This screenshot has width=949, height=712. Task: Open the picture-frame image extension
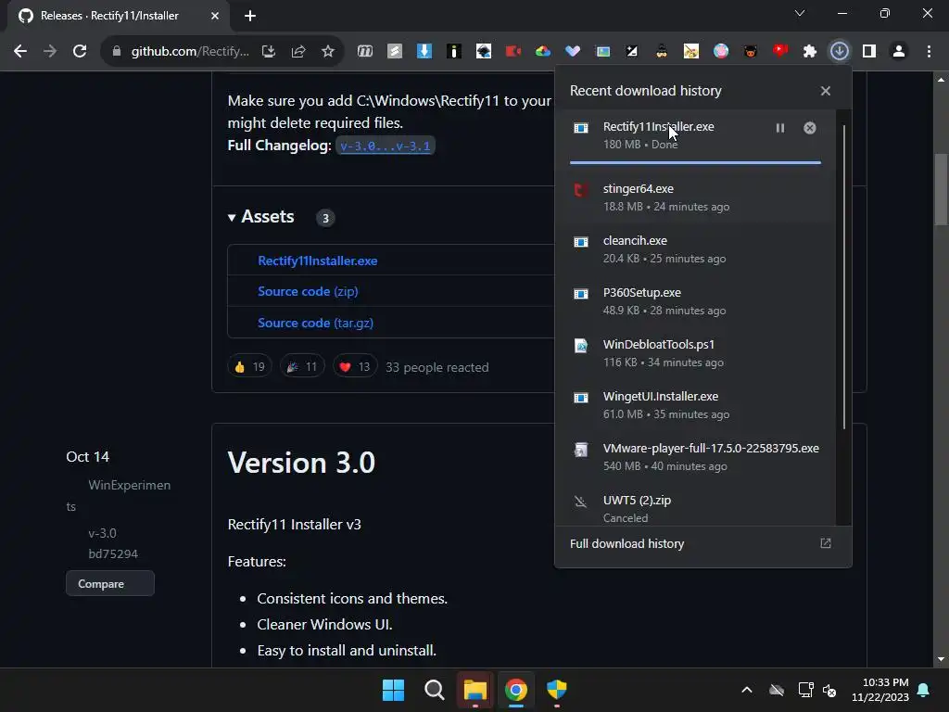tap(602, 52)
